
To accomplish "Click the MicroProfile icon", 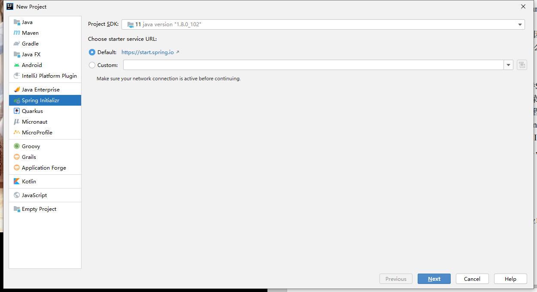I will 17,133.
